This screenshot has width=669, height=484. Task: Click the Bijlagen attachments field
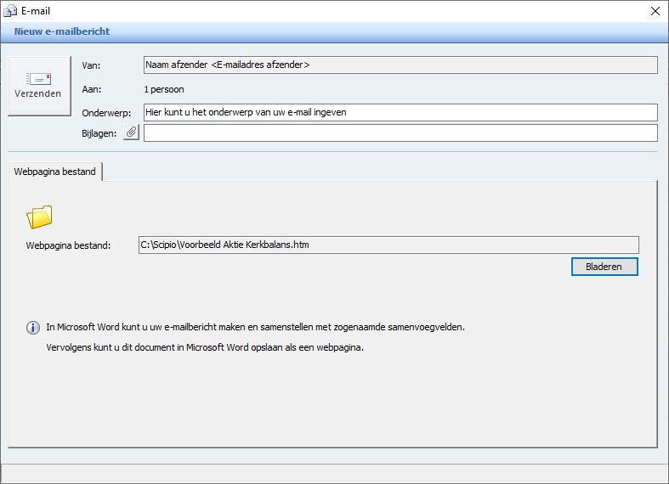tap(400, 133)
